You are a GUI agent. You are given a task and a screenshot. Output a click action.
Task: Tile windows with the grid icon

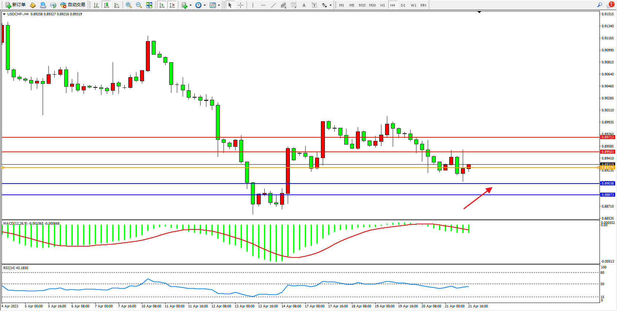(149, 5)
